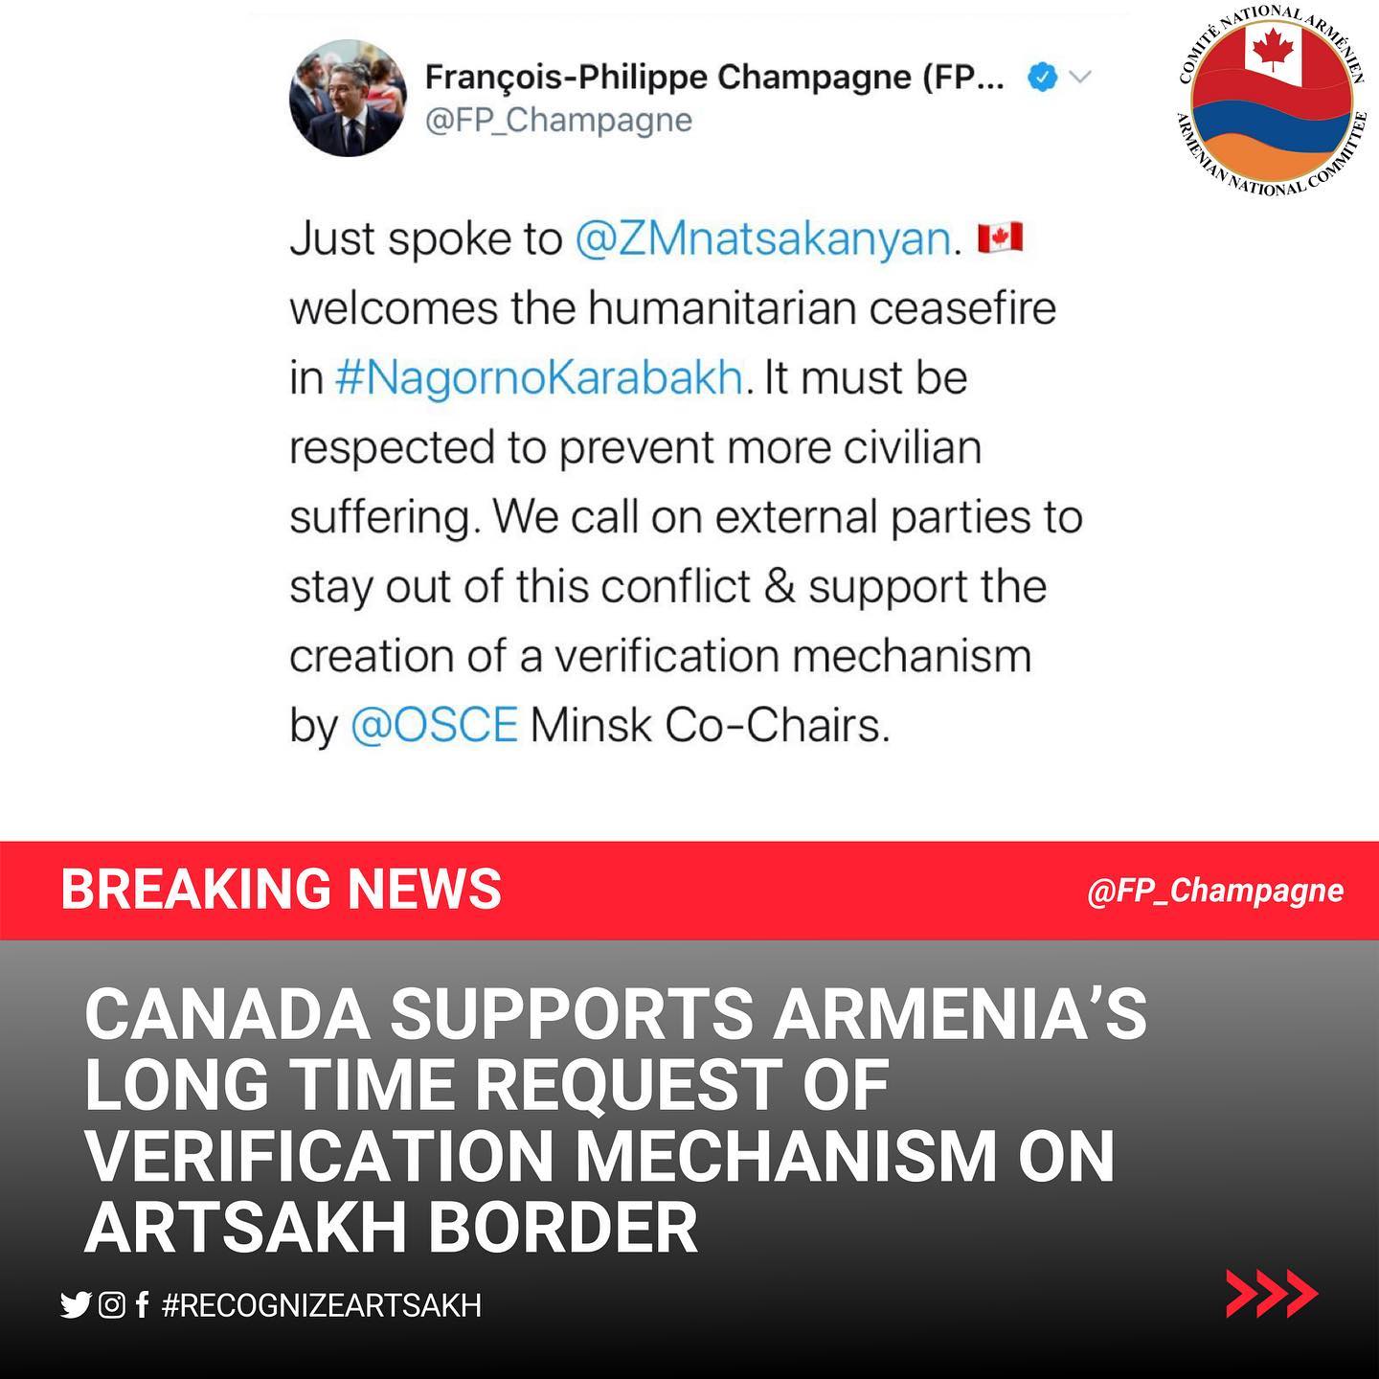Open the @ZMnatsakanyan mention link

point(764,238)
